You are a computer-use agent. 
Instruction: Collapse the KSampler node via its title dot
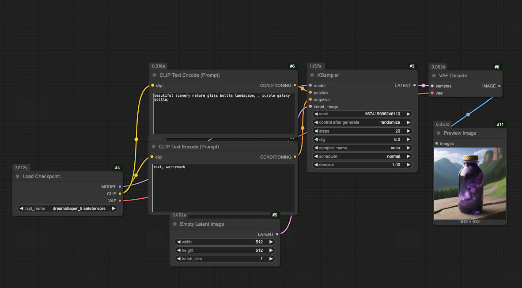click(312, 75)
